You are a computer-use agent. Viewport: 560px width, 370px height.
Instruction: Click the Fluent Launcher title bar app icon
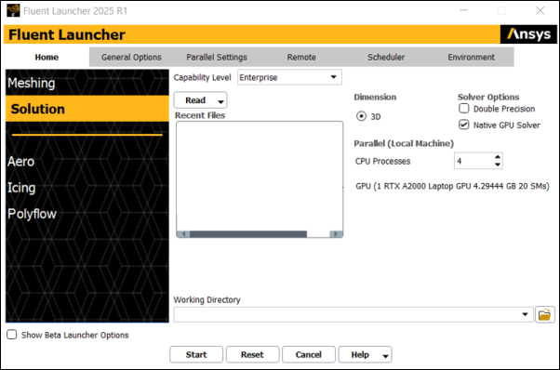13,11
